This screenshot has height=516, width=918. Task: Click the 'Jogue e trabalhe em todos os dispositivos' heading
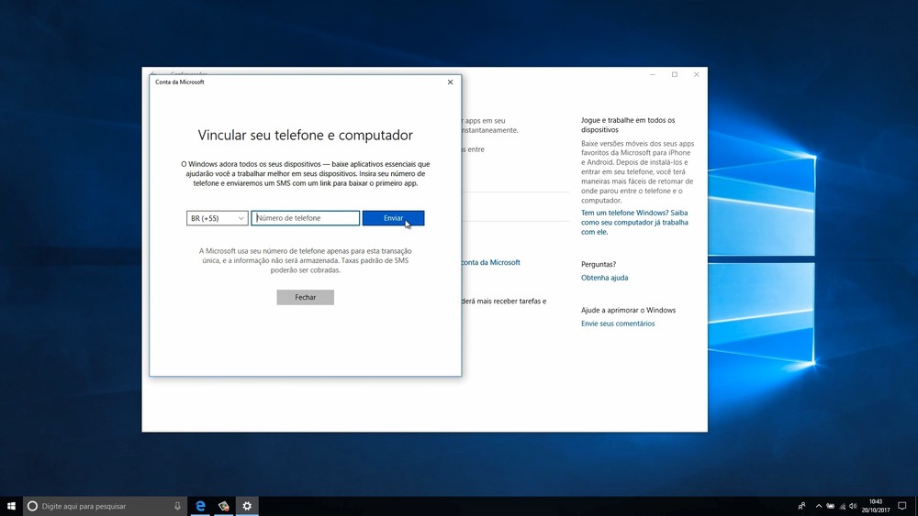(x=628, y=125)
